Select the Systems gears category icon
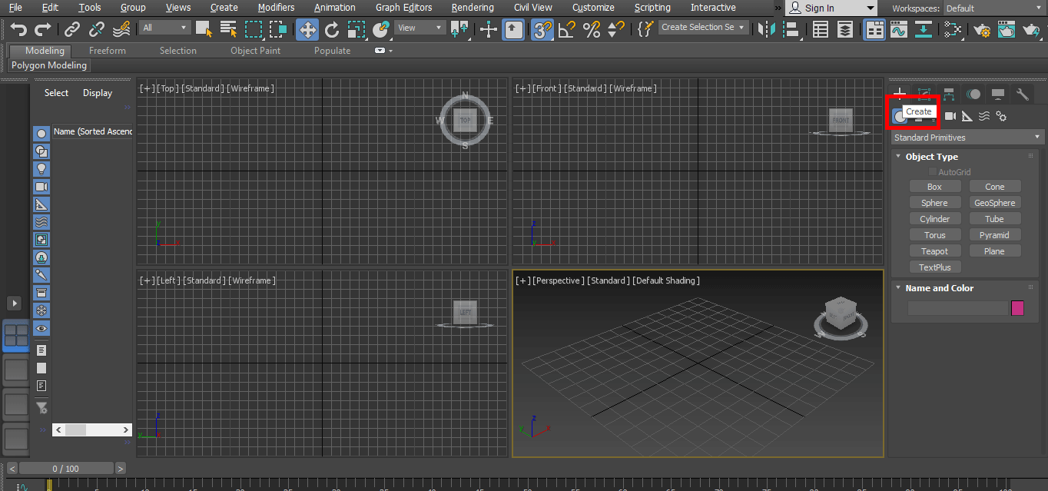 point(1001,116)
